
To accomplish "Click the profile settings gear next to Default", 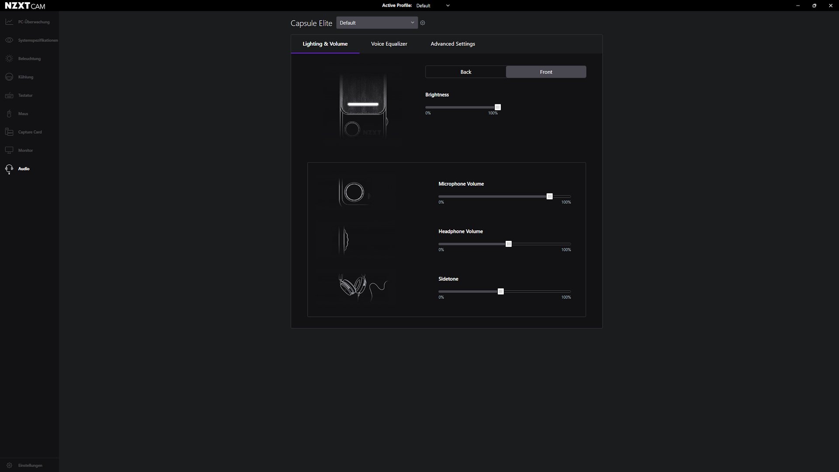I will click(x=423, y=23).
